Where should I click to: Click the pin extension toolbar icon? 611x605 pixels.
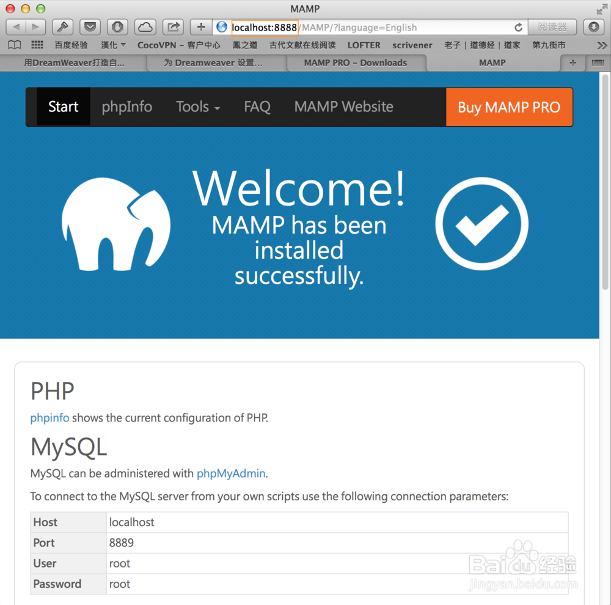63,28
